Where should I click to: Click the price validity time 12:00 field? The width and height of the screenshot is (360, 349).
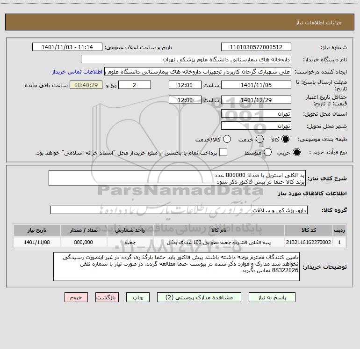click(185, 100)
